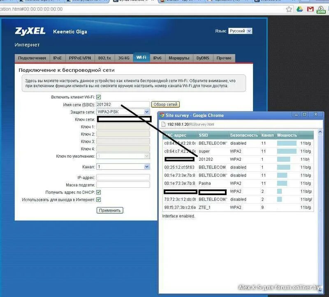Click the SSID field containing 201282
This screenshot has height=297, width=329.
point(123,104)
